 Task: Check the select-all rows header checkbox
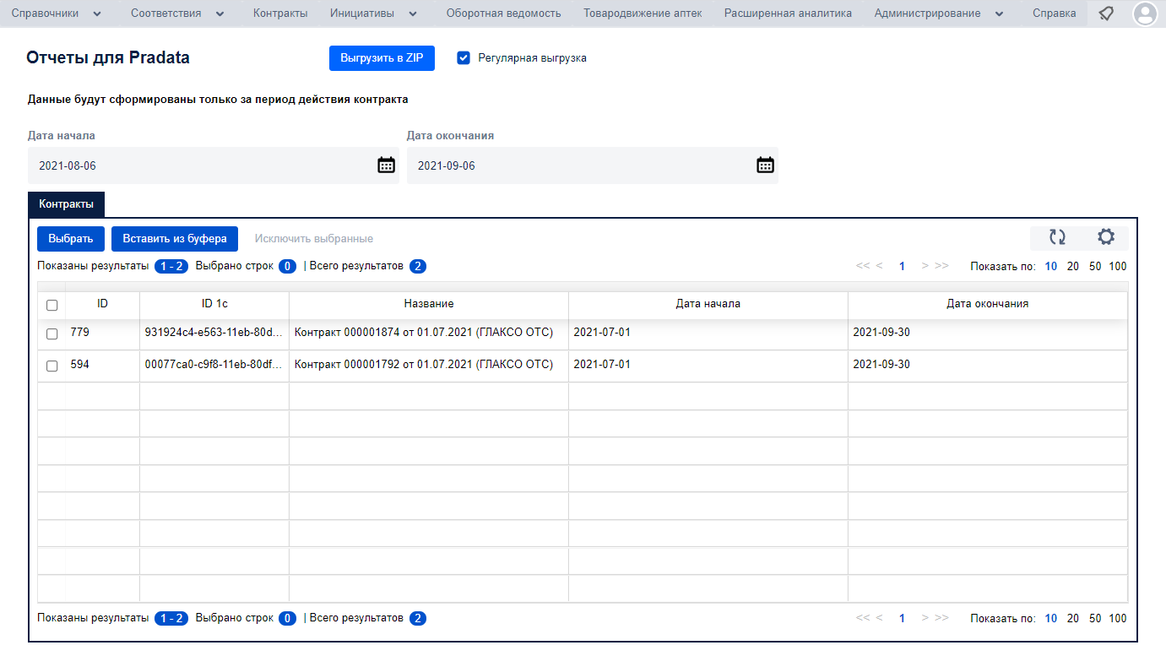click(52, 305)
